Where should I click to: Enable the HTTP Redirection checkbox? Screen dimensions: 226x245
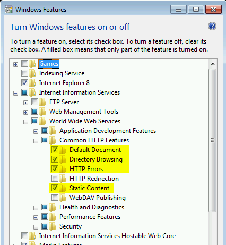tap(55, 178)
